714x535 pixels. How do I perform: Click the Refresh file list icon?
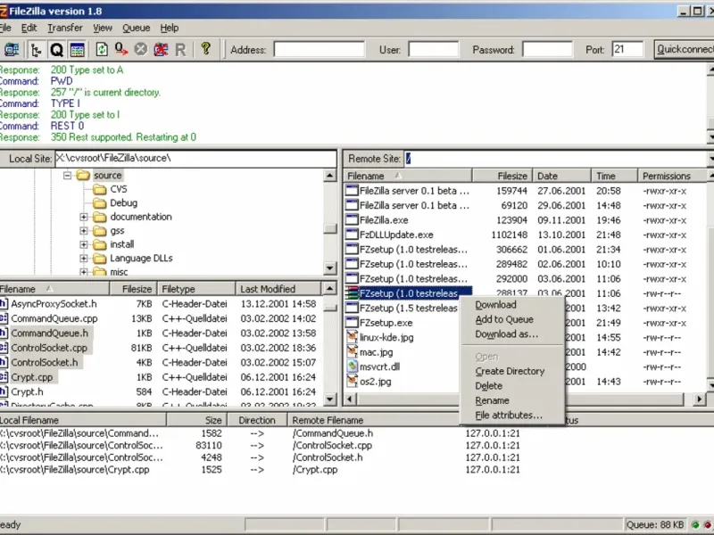click(x=102, y=50)
